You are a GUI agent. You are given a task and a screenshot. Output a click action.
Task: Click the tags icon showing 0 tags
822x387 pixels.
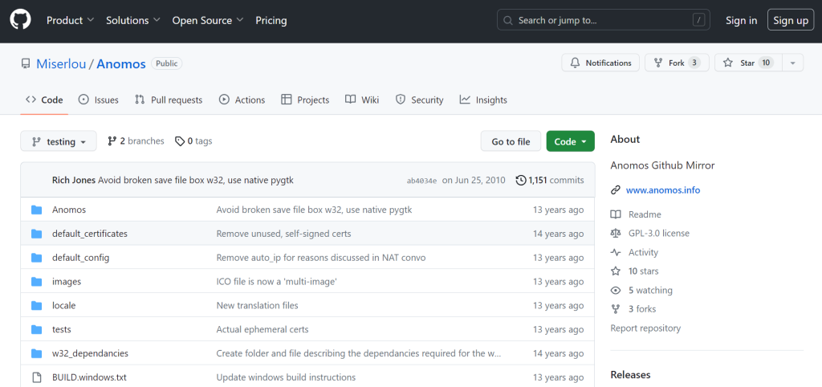pyautogui.click(x=180, y=141)
